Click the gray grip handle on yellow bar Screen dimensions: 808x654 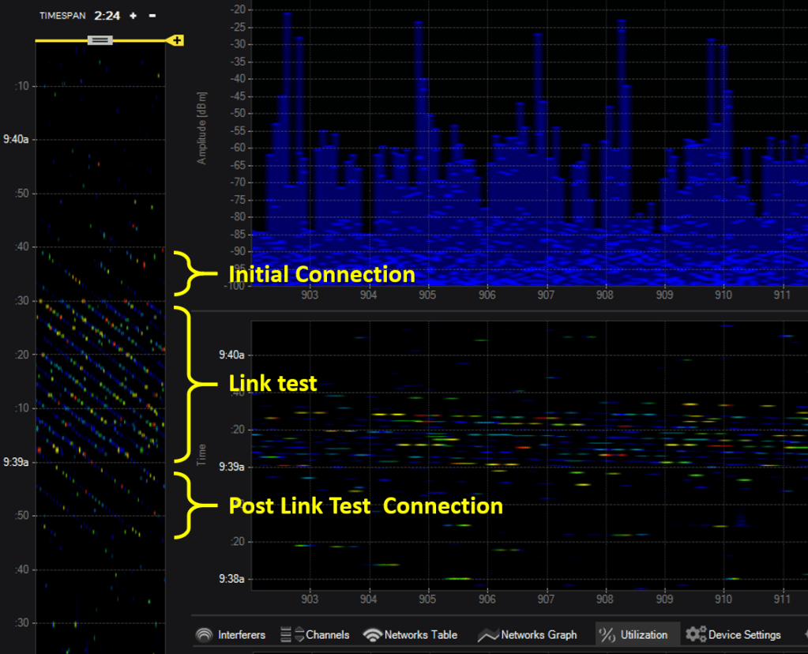[100, 39]
